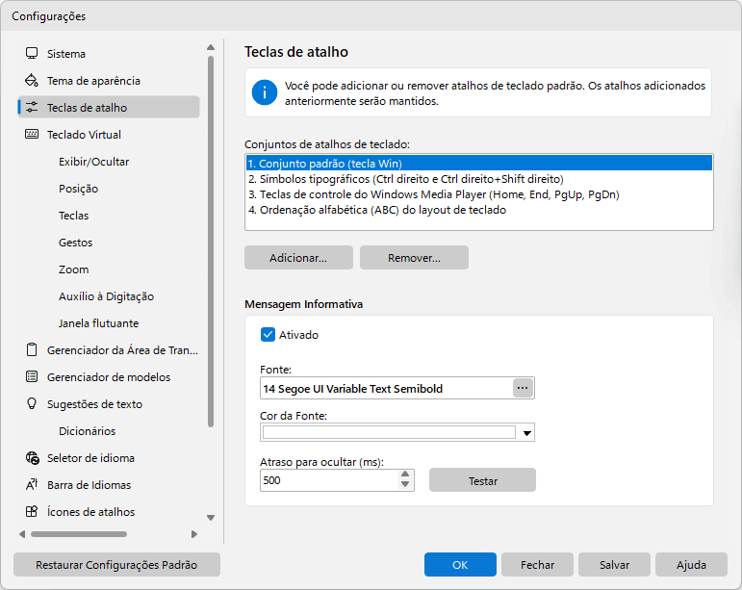Open Ajuda help button
This screenshot has height=590, width=742.
691,564
